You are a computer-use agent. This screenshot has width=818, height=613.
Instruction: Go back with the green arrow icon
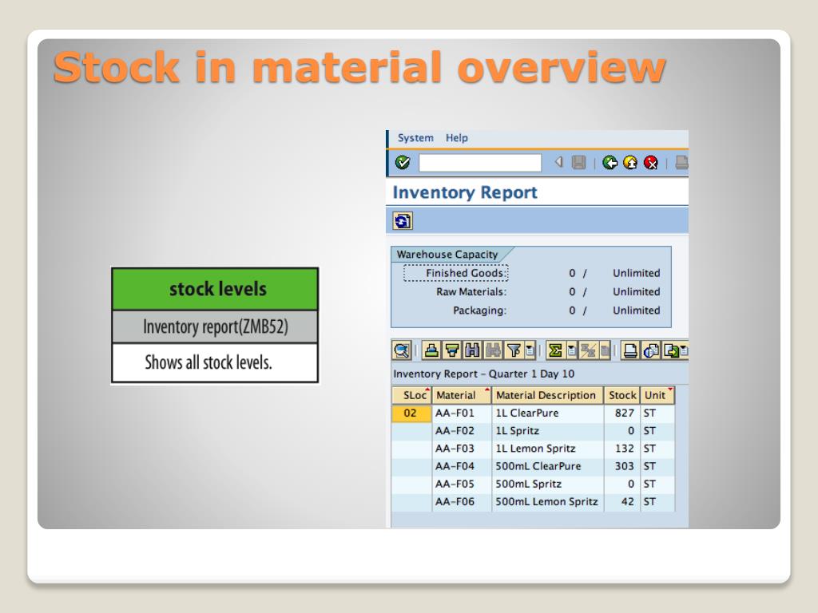[x=610, y=163]
